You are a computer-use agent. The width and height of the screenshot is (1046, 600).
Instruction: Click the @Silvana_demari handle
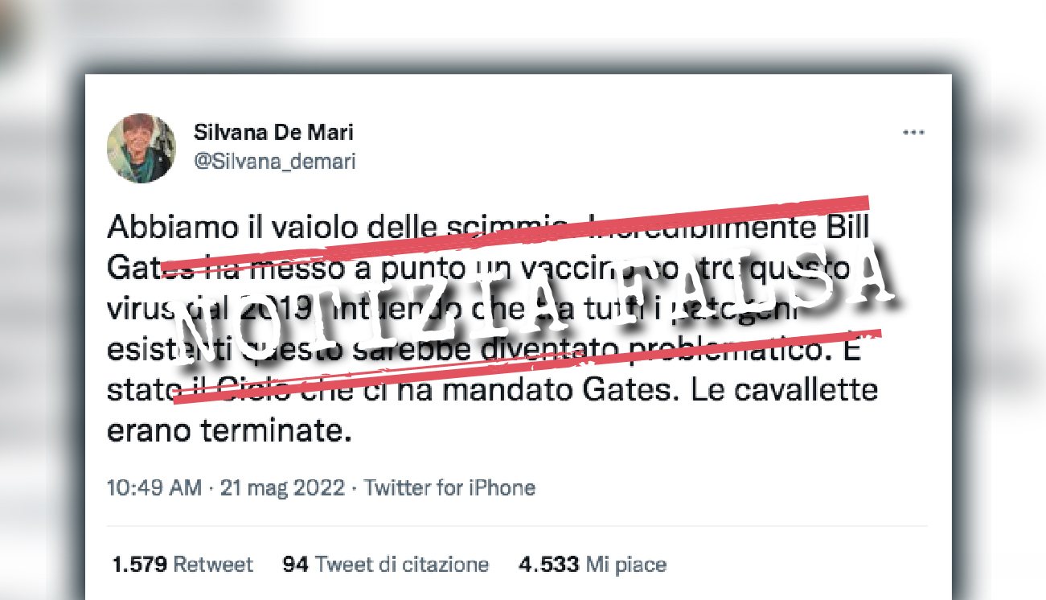pos(274,162)
